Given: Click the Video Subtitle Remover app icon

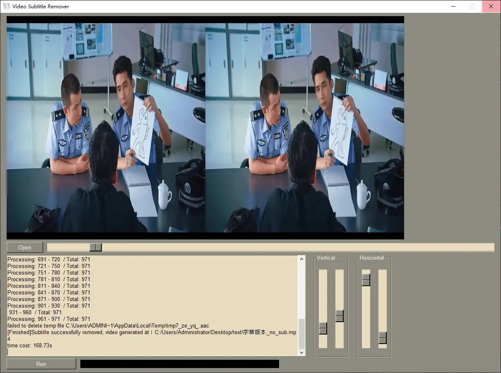Looking at the screenshot, I should point(7,6).
